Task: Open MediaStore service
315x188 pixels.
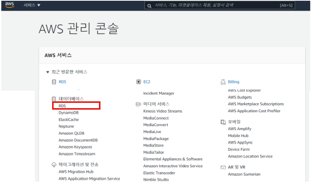Action: 153,145
